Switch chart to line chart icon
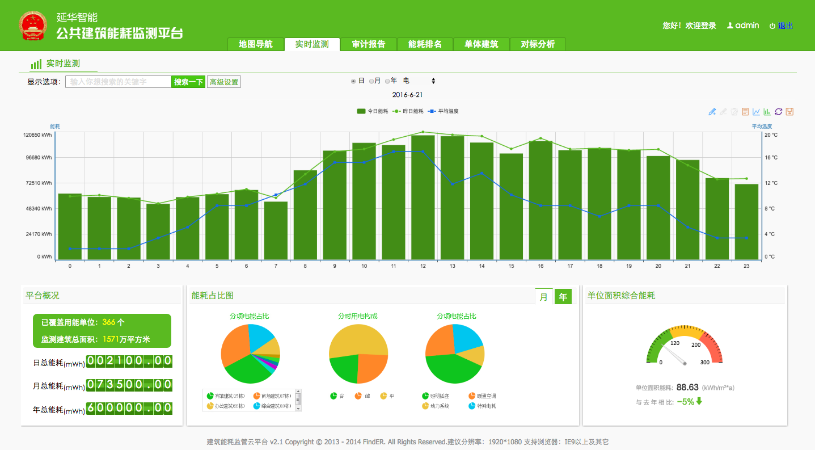The image size is (815, 450). coord(756,112)
